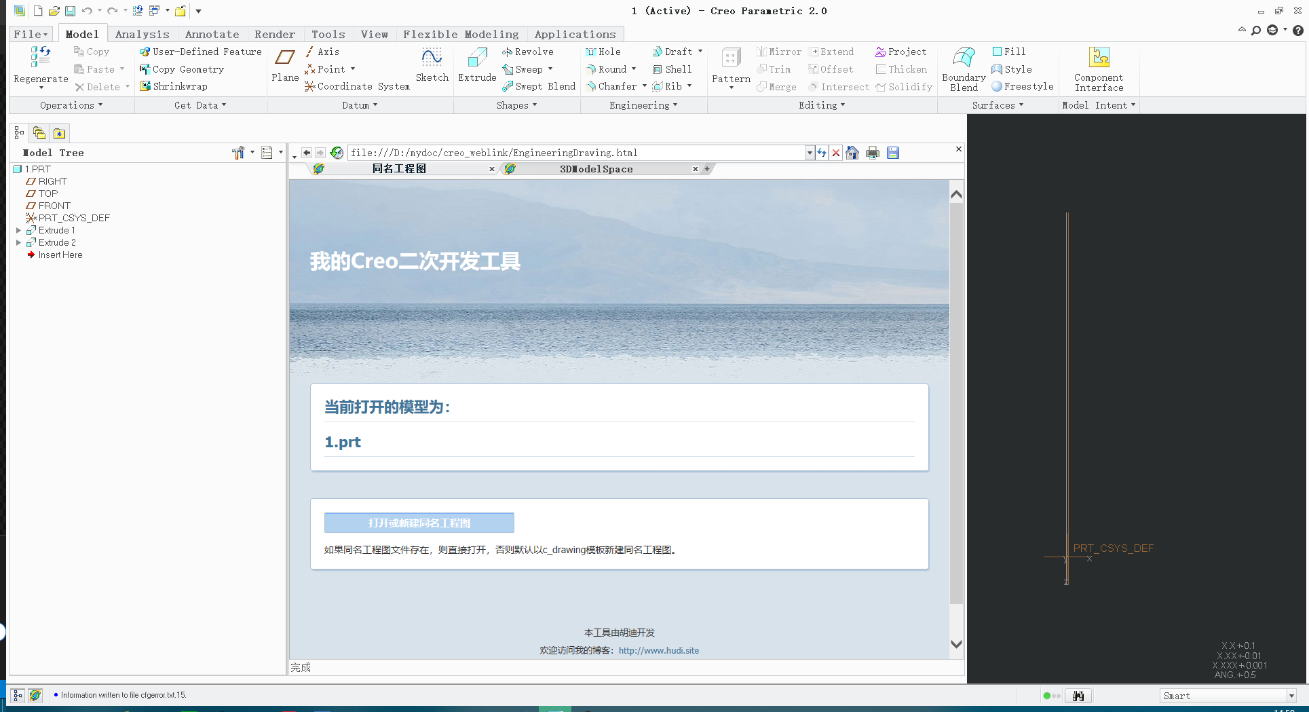The height and width of the screenshot is (712, 1309).
Task: Switch to the Analysis ribbon tab
Action: click(143, 34)
